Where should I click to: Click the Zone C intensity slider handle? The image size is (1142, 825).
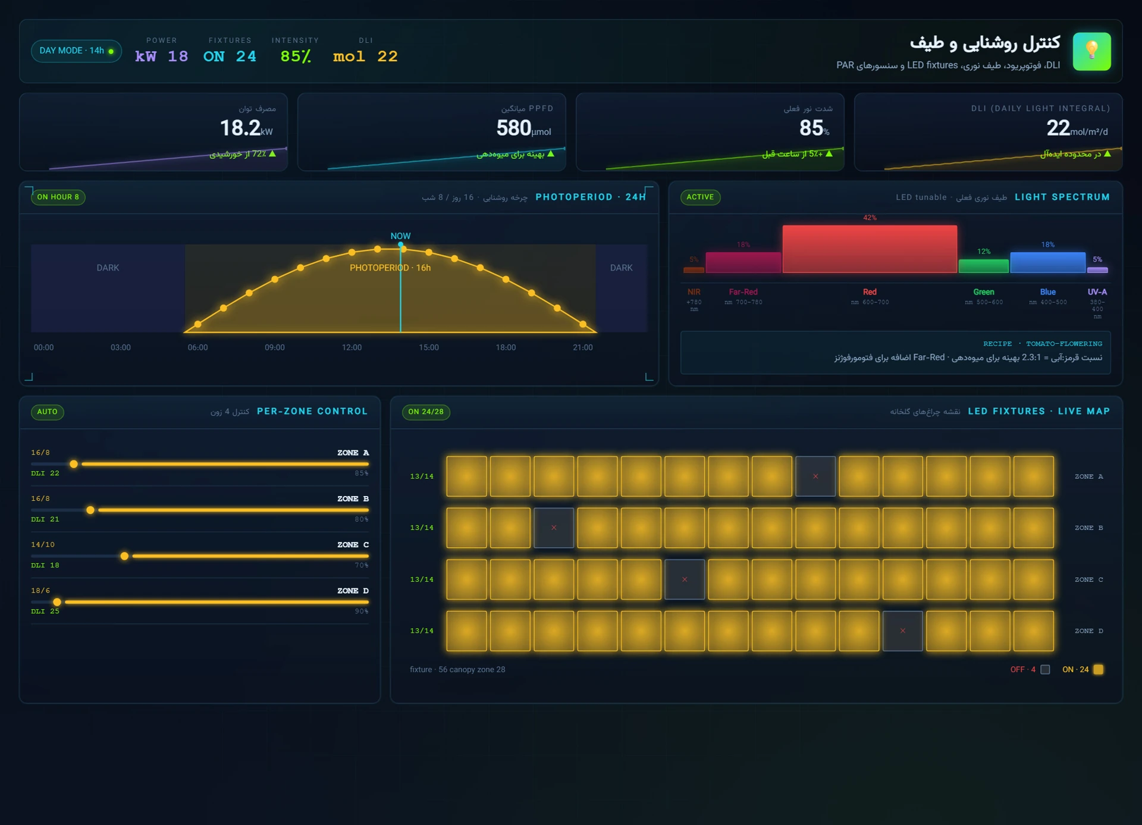tap(124, 556)
